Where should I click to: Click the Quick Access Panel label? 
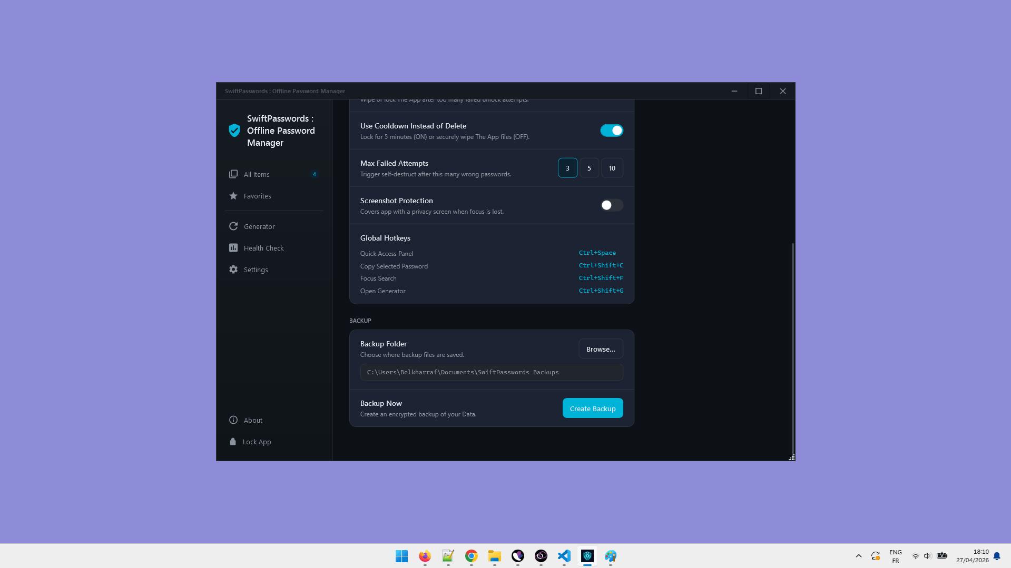coord(387,254)
